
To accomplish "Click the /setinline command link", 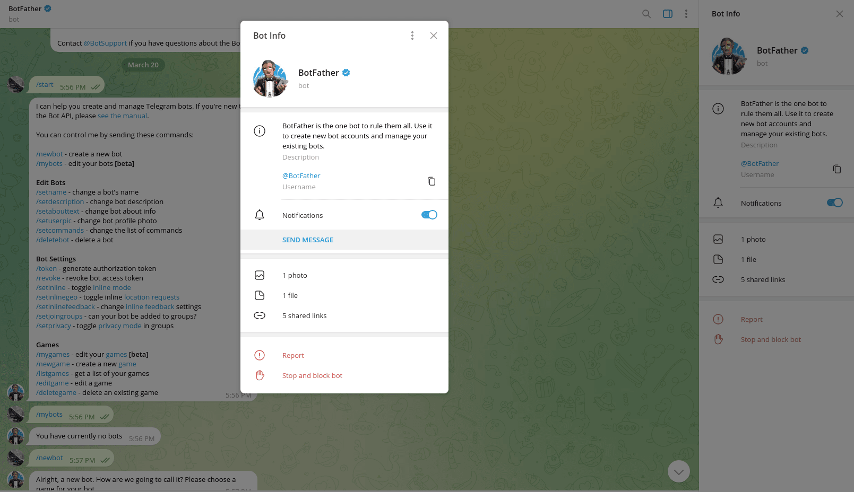I will click(x=51, y=287).
